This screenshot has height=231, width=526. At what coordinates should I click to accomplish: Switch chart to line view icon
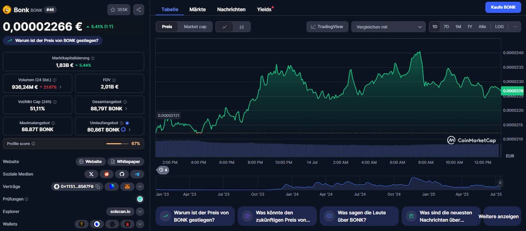(224, 27)
